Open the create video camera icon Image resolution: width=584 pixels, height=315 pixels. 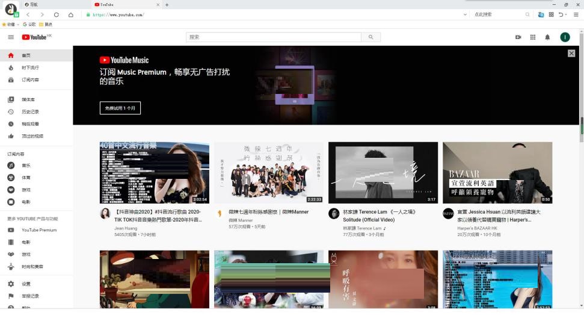[518, 37]
